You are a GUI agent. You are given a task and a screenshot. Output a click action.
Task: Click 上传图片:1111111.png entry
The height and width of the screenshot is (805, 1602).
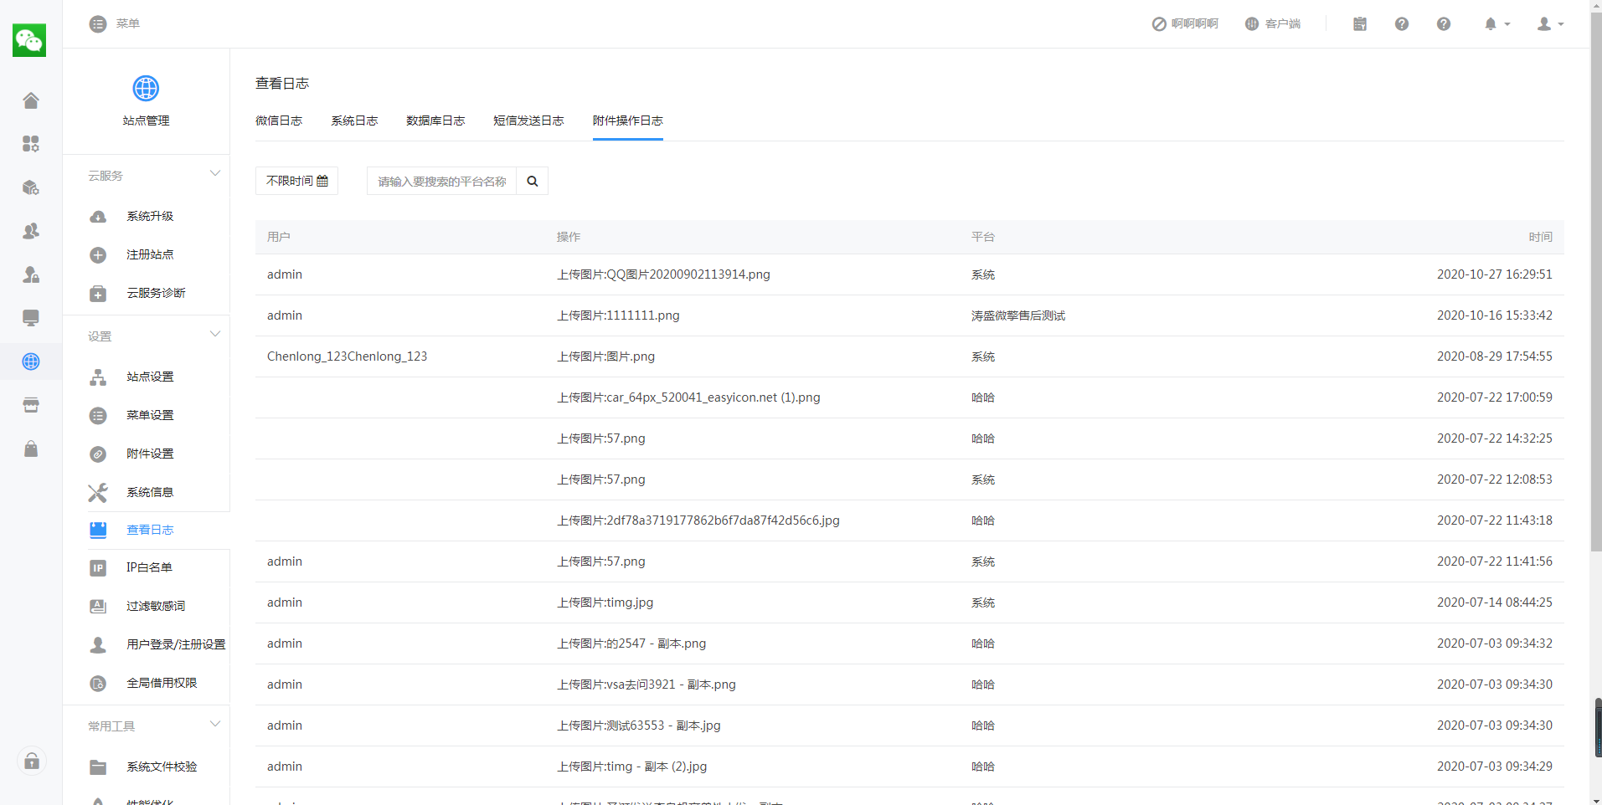click(x=618, y=315)
